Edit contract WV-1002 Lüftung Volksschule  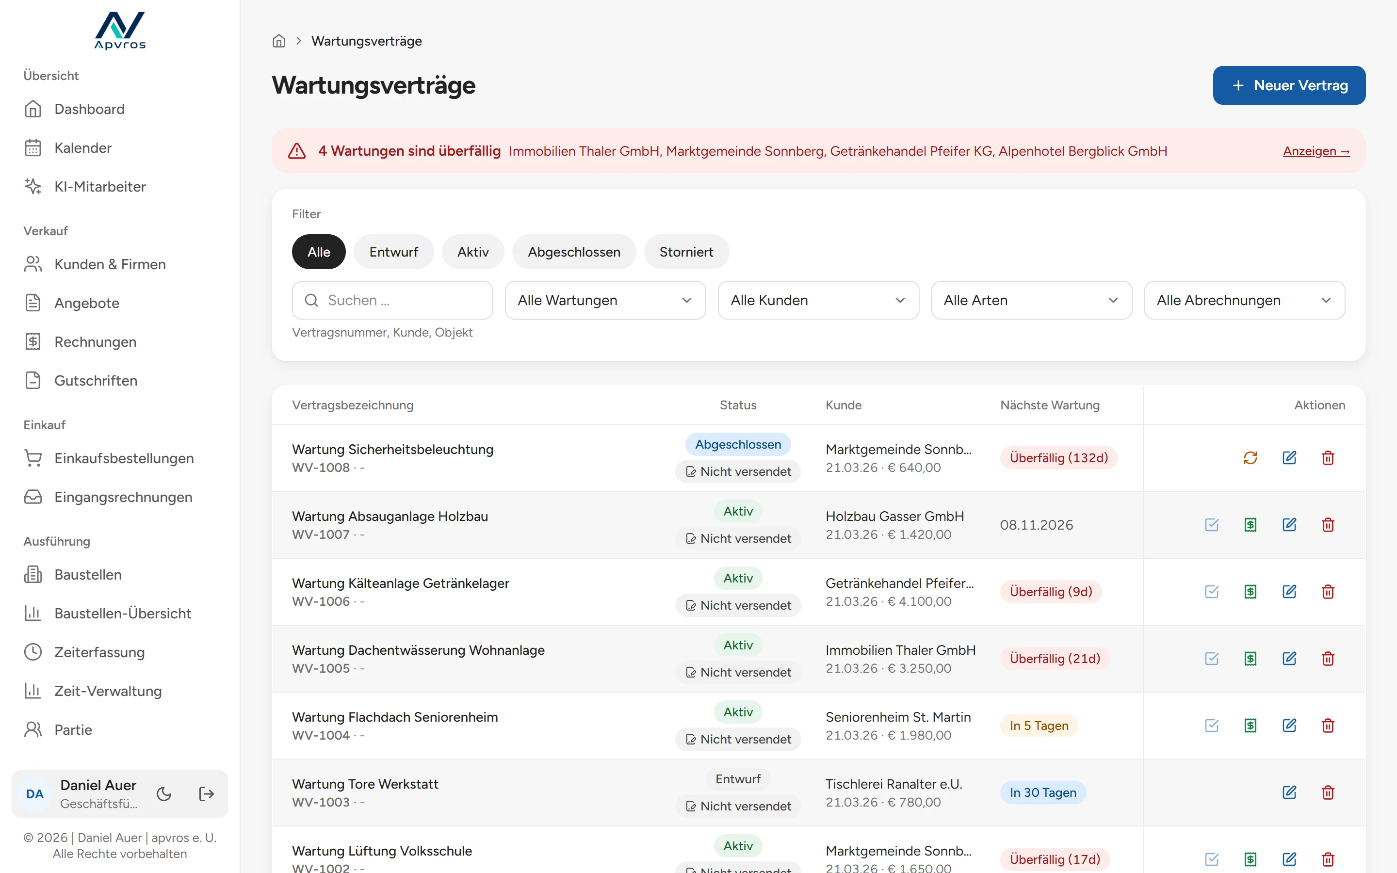(x=1289, y=860)
